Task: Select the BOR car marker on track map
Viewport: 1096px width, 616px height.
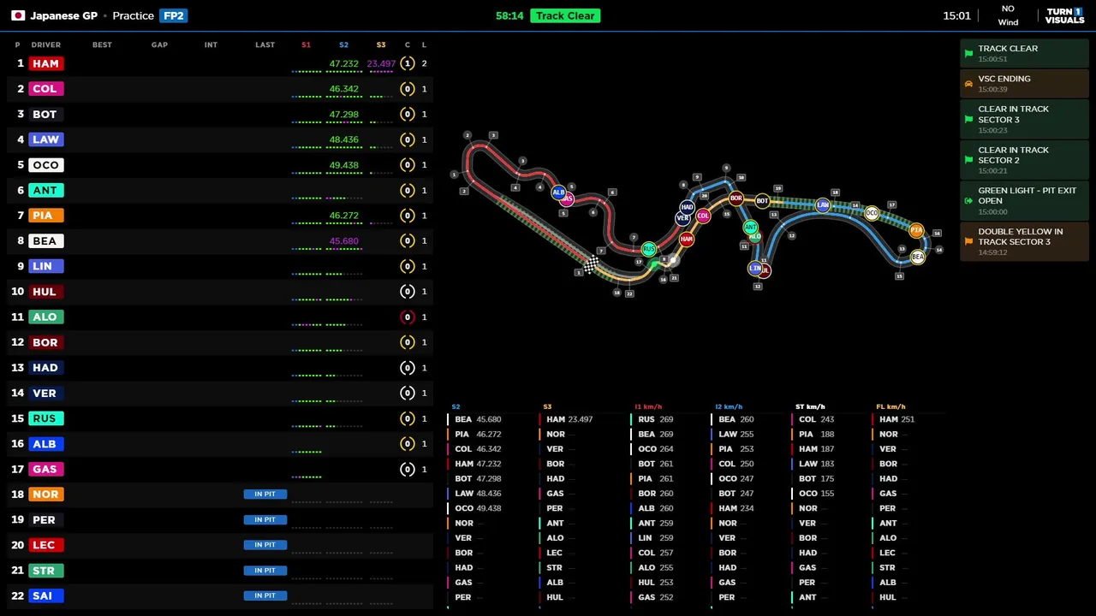Action: [736, 198]
